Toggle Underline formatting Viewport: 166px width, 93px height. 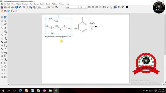(111, 7)
